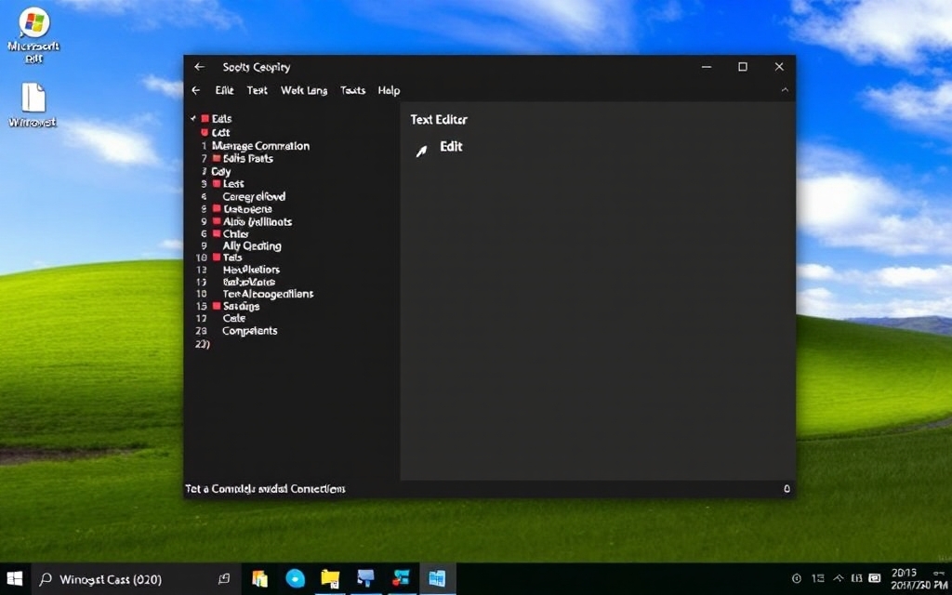Click the active blue window taskbar icon

tap(437, 578)
